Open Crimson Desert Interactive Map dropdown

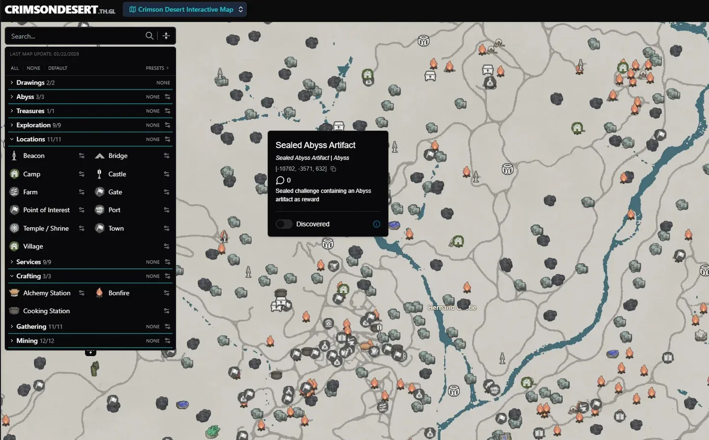[185, 9]
